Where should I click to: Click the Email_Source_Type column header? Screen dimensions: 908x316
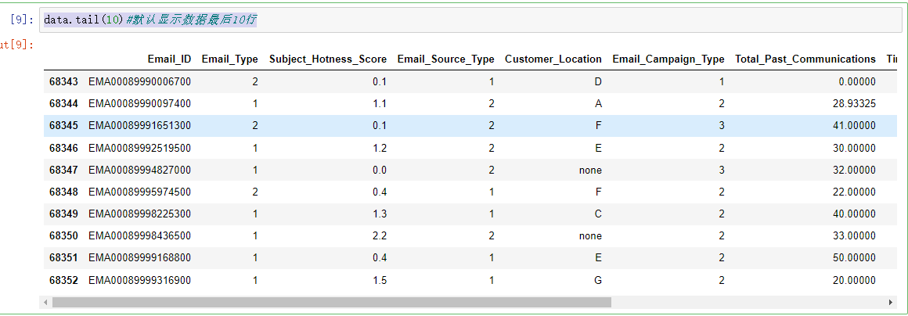pyautogui.click(x=445, y=59)
